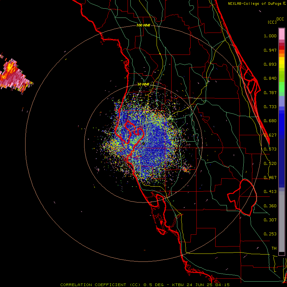Pick the 0.520 legend value
The height and width of the screenshot is (287, 287).
(x=270, y=164)
